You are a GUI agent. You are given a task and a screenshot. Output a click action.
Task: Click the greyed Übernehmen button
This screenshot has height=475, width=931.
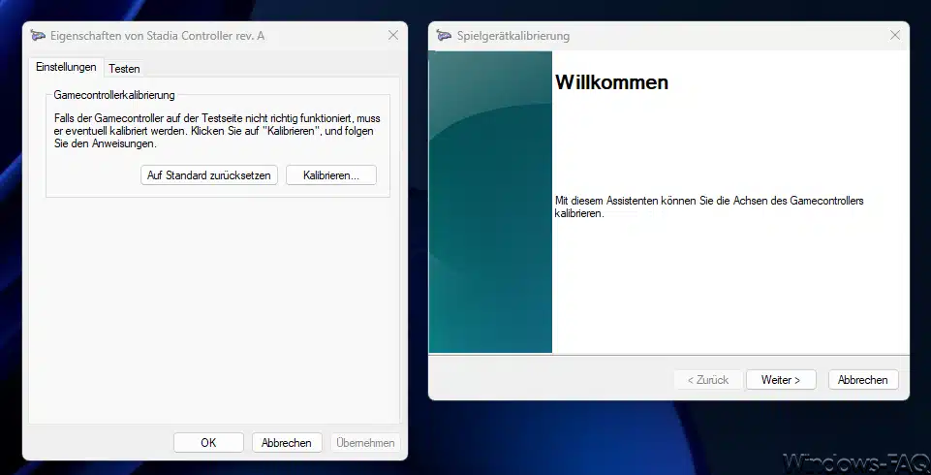click(x=365, y=442)
